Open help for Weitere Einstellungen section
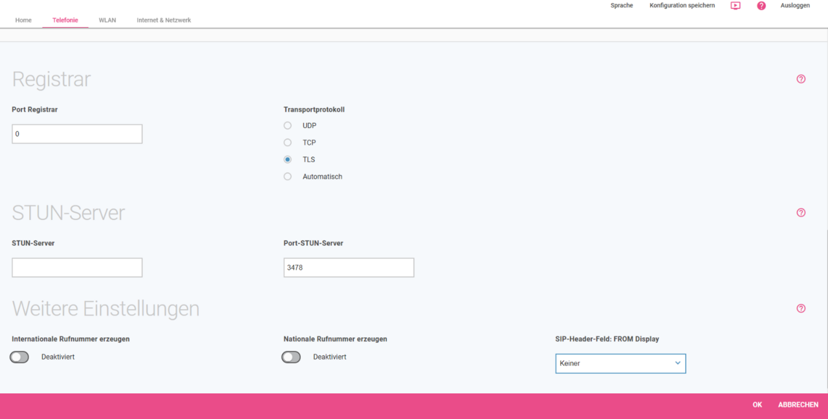Image resolution: width=828 pixels, height=419 pixels. point(801,308)
